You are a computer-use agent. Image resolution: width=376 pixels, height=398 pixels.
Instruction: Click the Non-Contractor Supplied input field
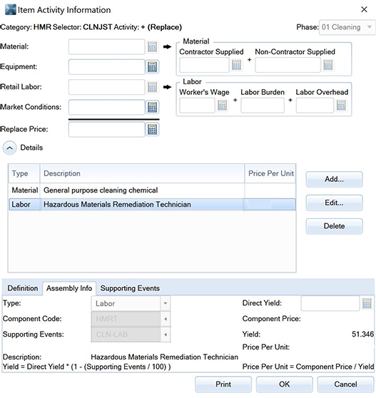[288, 65]
